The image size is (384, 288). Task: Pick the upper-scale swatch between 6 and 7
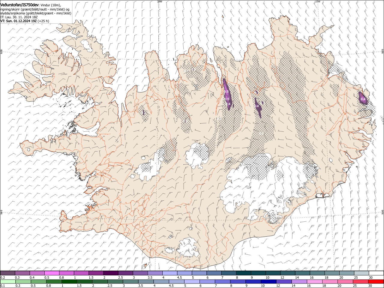tap(214, 273)
